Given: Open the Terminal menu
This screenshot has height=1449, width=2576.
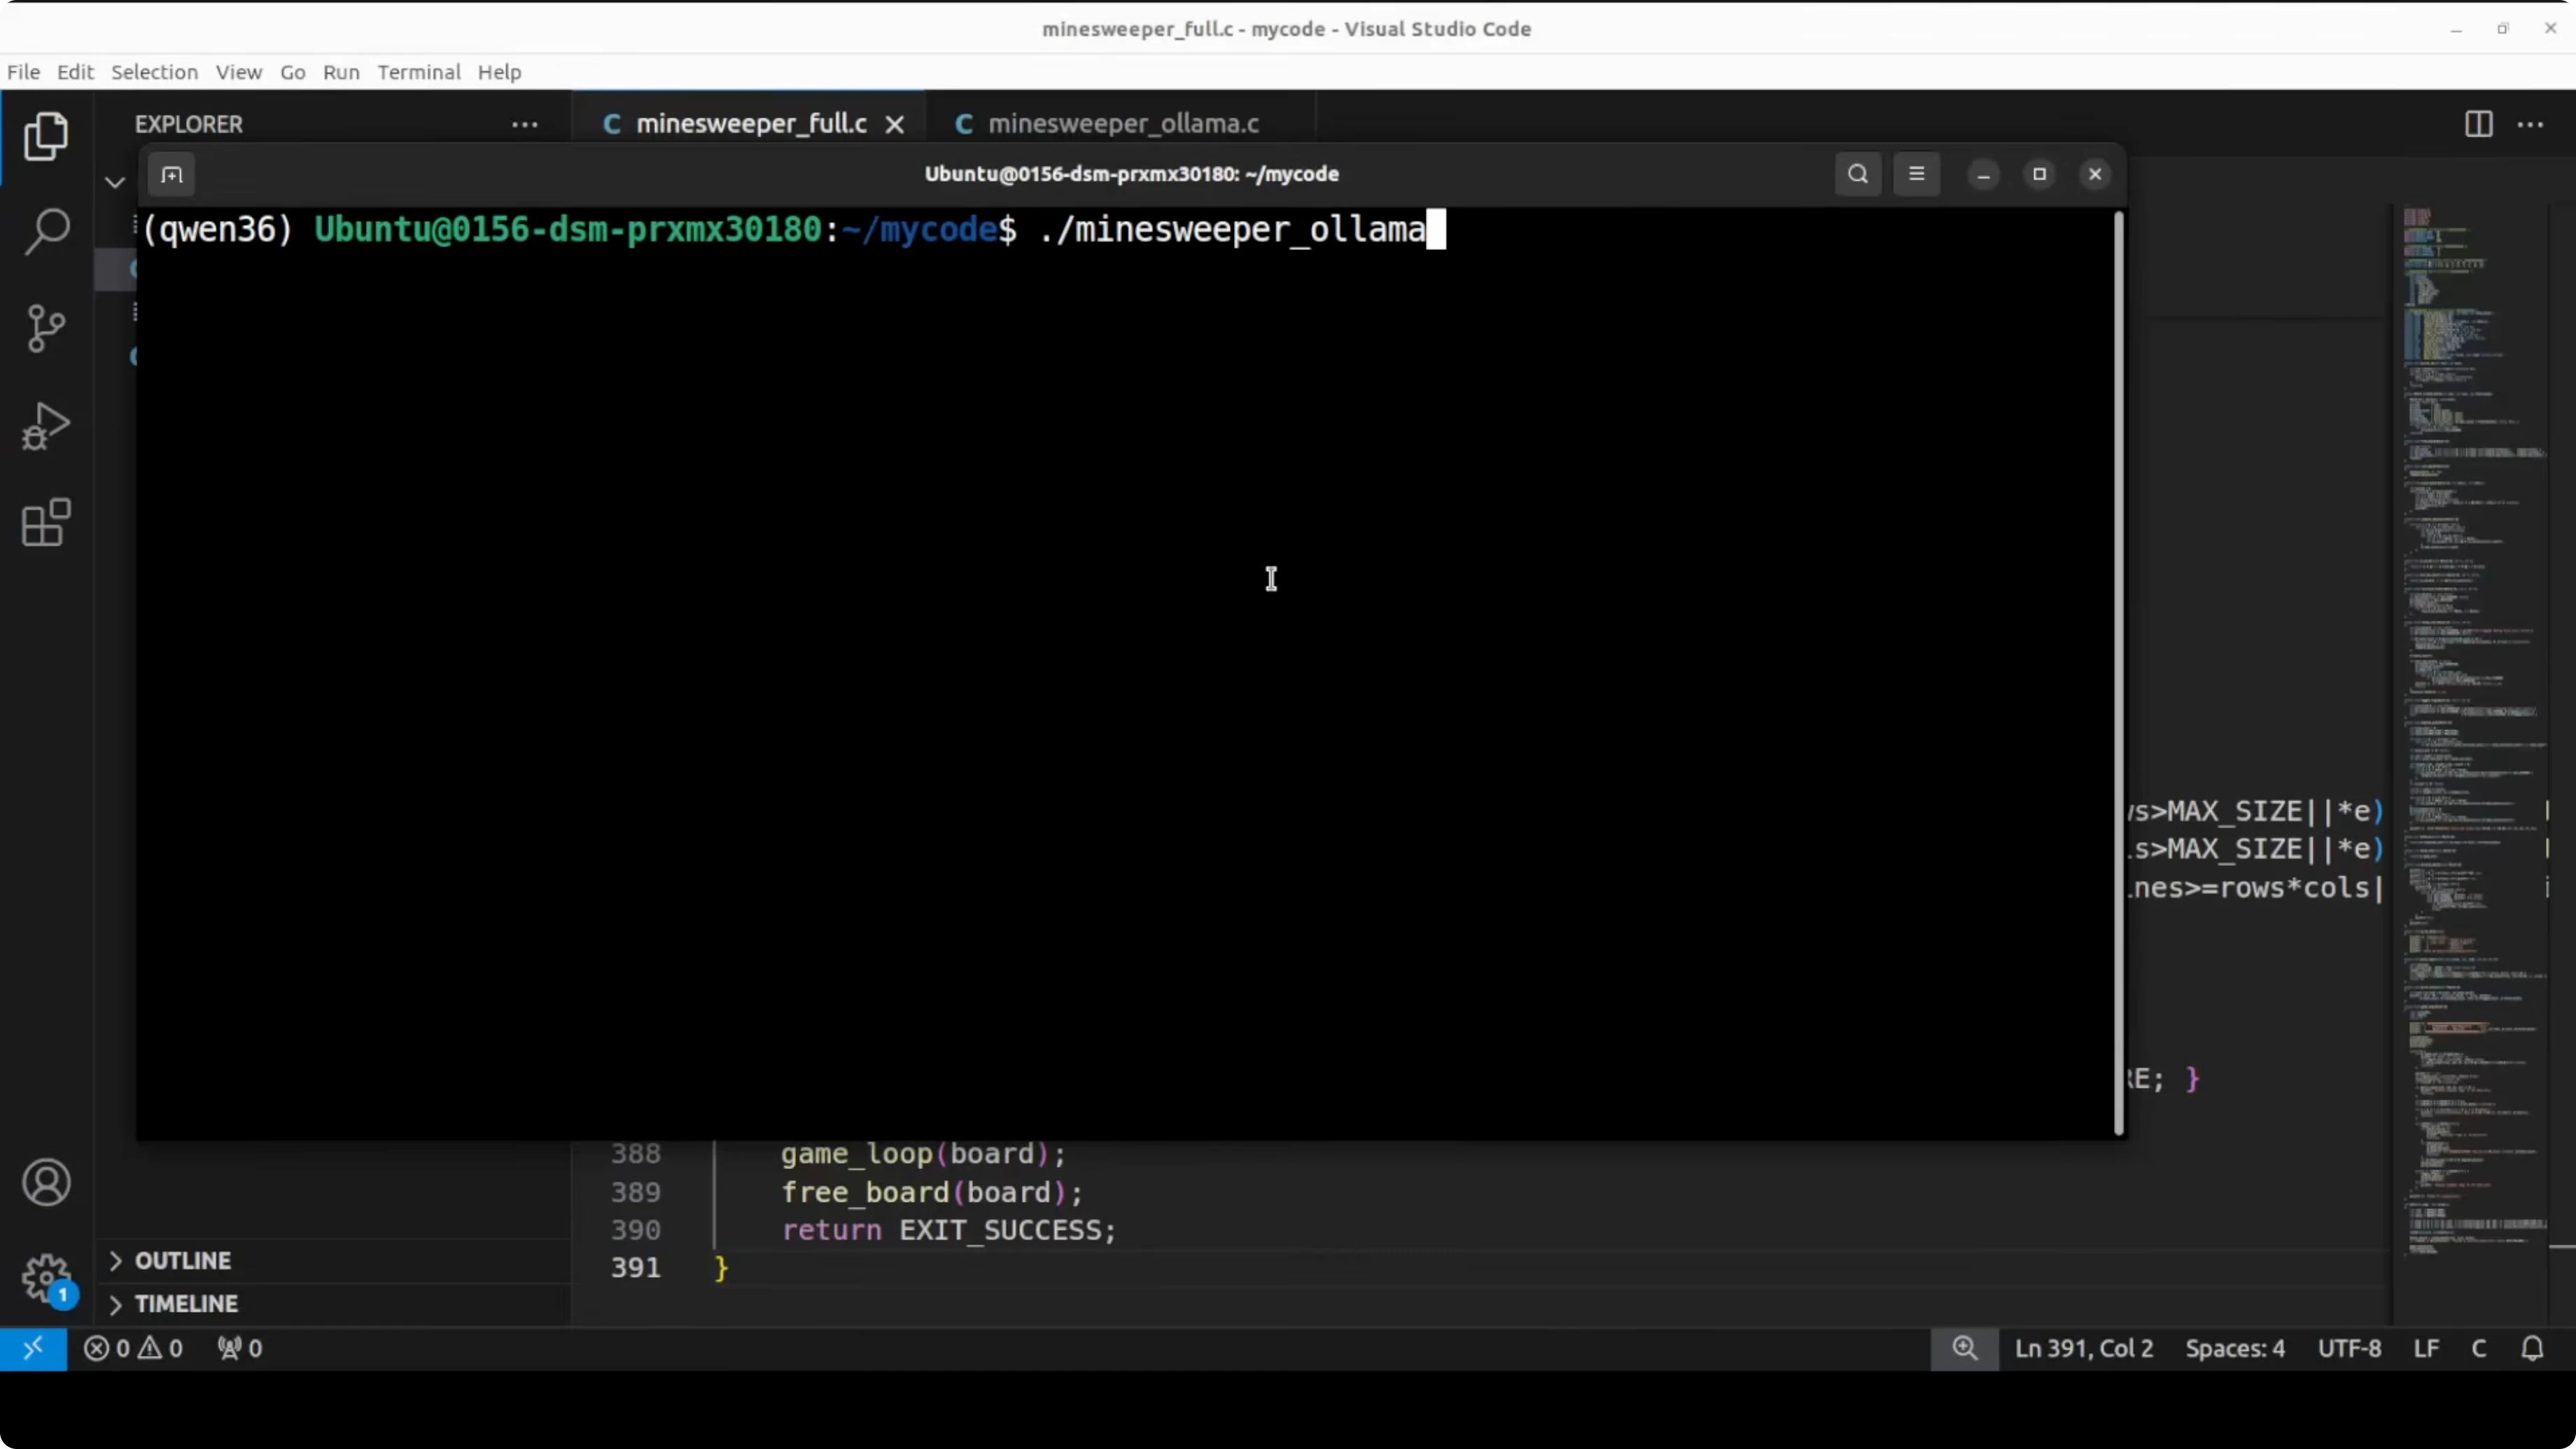Looking at the screenshot, I should click(418, 72).
